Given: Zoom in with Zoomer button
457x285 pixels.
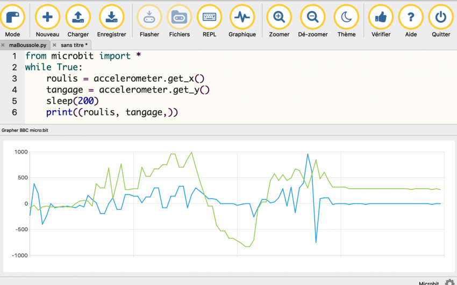Looking at the screenshot, I should (x=279, y=21).
